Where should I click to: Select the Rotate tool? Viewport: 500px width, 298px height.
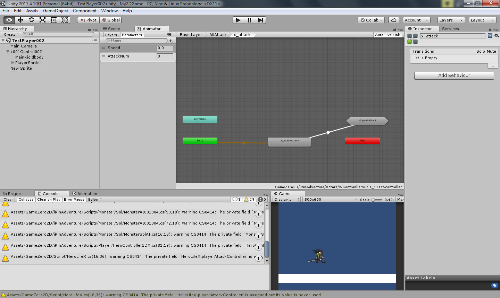click(x=31, y=20)
